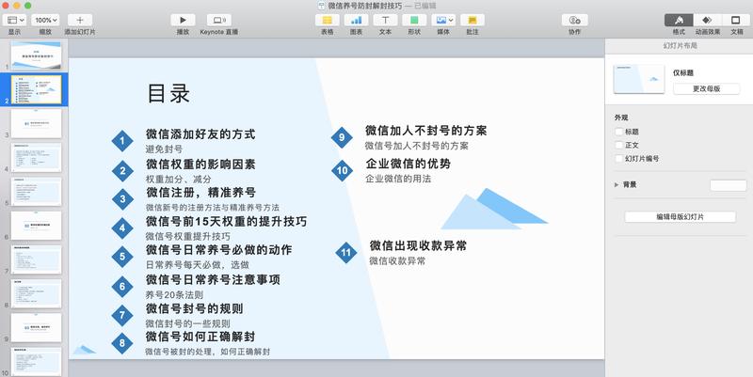
Task: Add a text box with 文本 icon
Action: coord(385,20)
